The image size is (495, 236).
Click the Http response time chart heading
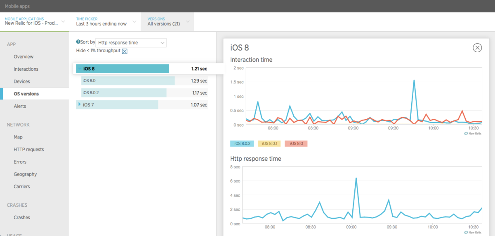pos(257,158)
